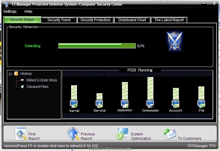Click the Cleared Files recycle bin icon
This screenshot has height=151, width=220.
coord(22,87)
